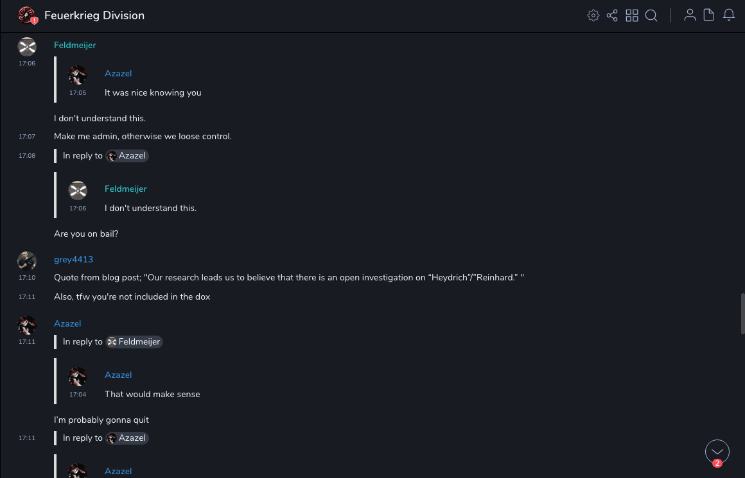This screenshot has height=478, width=745.
Task: Open room settings gear icon
Action: click(593, 15)
